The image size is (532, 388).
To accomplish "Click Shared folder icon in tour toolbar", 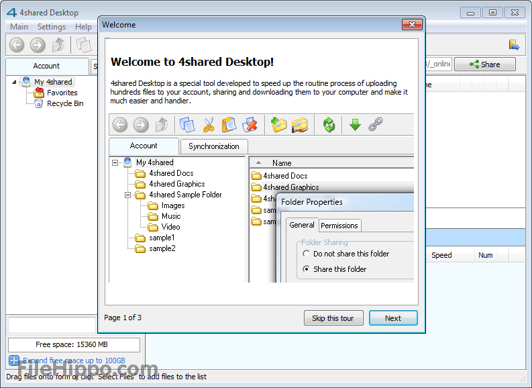I will [300, 125].
